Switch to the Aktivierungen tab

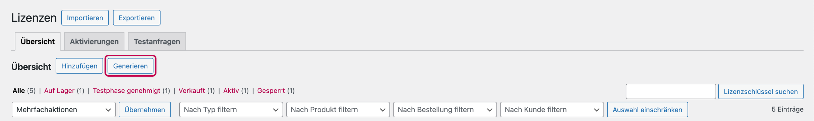pos(94,41)
